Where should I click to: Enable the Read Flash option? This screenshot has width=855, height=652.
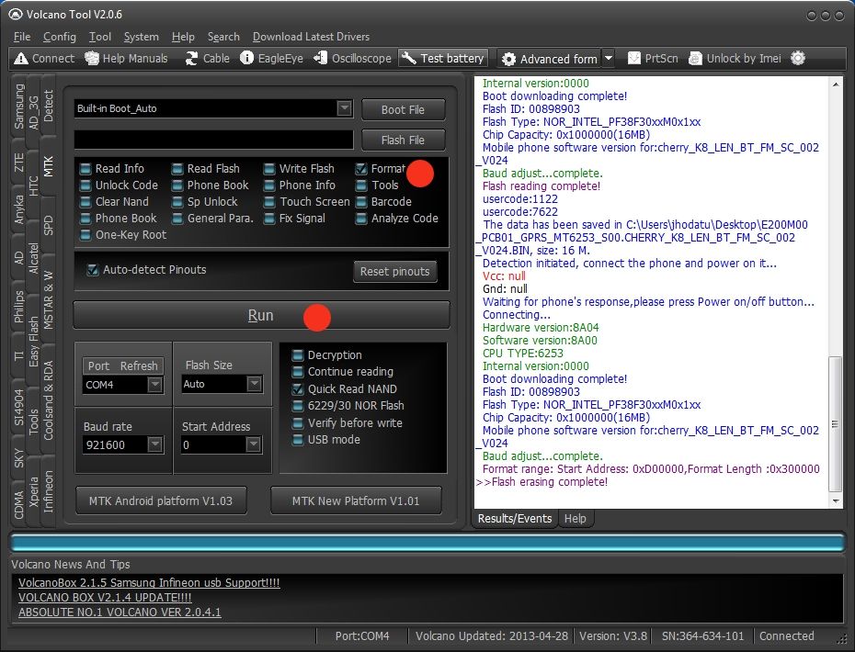177,169
